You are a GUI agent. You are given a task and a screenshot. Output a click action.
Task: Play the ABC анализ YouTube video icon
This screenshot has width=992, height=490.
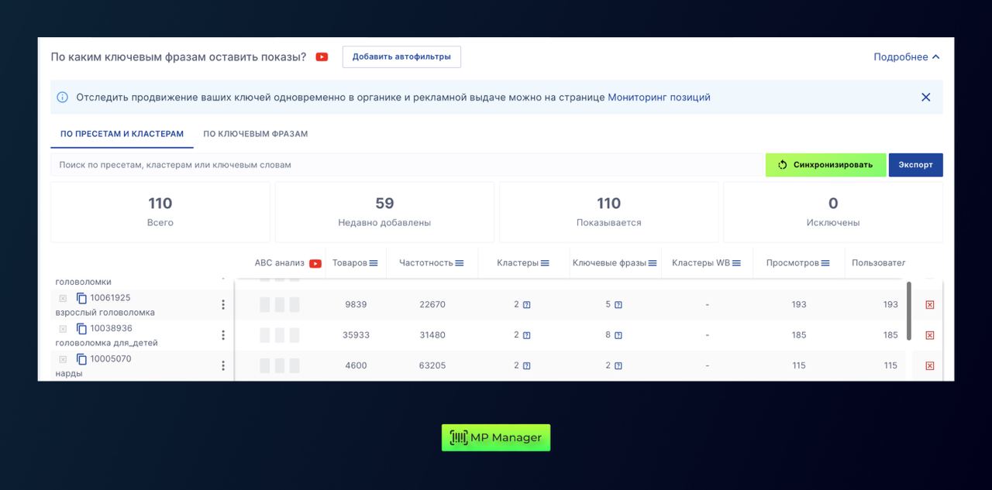315,263
